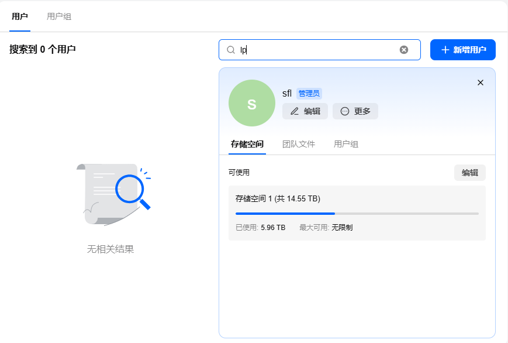Switch to the 团队文件 tab
Screen dimensions: 508x343
pyautogui.click(x=299, y=144)
